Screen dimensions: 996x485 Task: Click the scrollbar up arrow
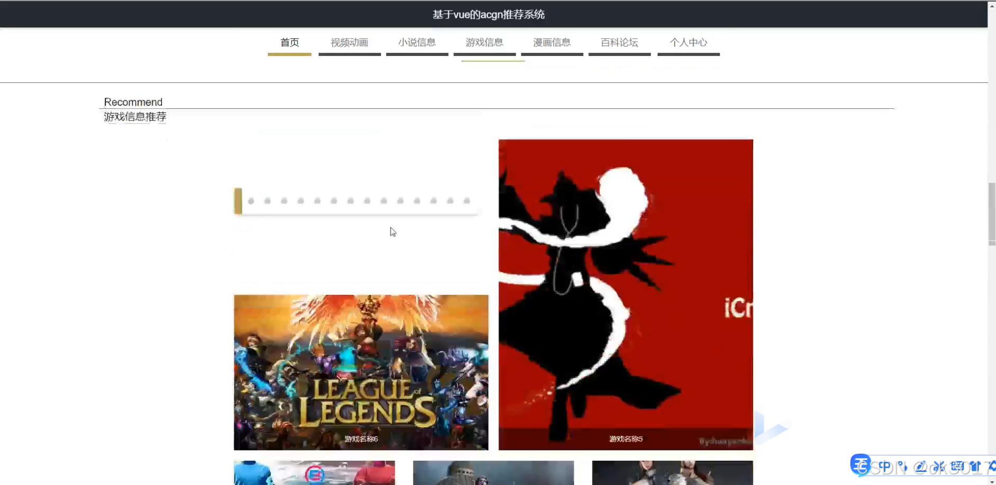coord(992,5)
